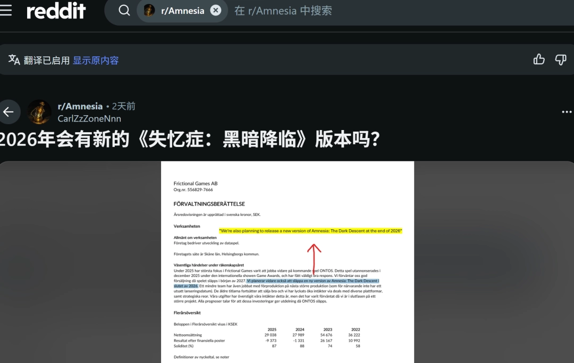Click the 2天前 post timestamp

click(123, 106)
